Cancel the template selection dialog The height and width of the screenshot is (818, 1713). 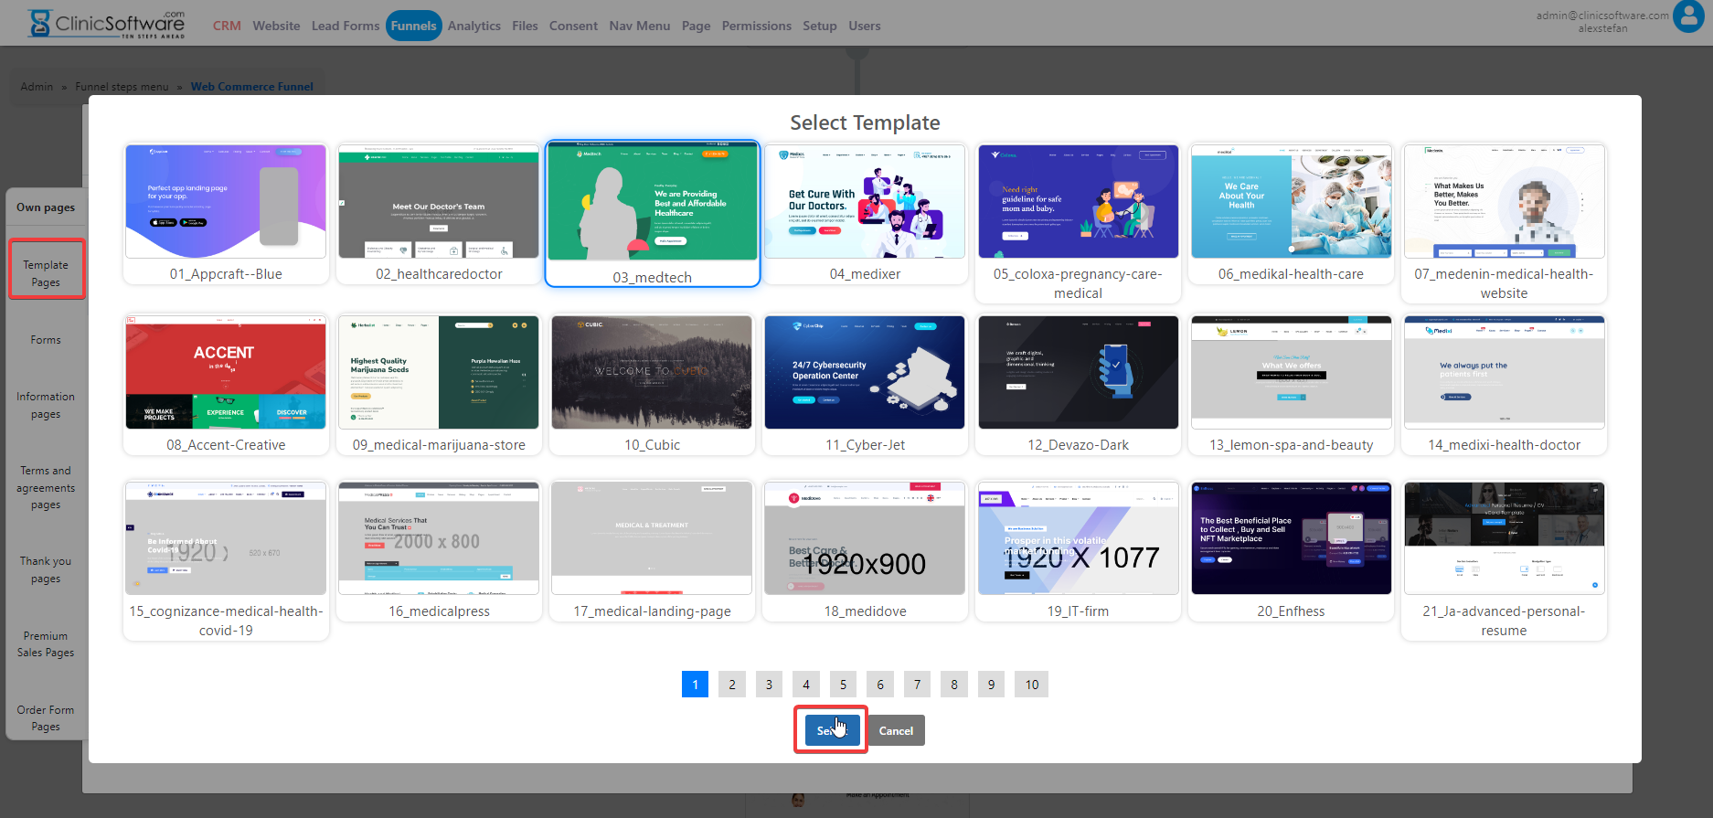[x=896, y=730]
